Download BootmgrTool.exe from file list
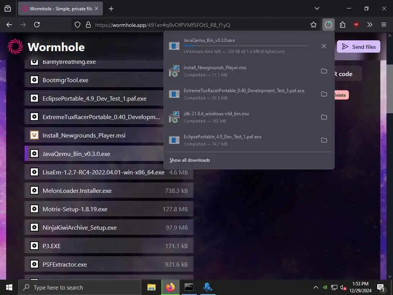Image resolution: width=393 pixels, height=295 pixels. point(94,80)
